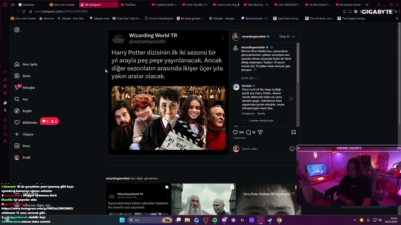Open the Ara search panel
The width and height of the screenshot is (401, 225).
tap(21, 99)
